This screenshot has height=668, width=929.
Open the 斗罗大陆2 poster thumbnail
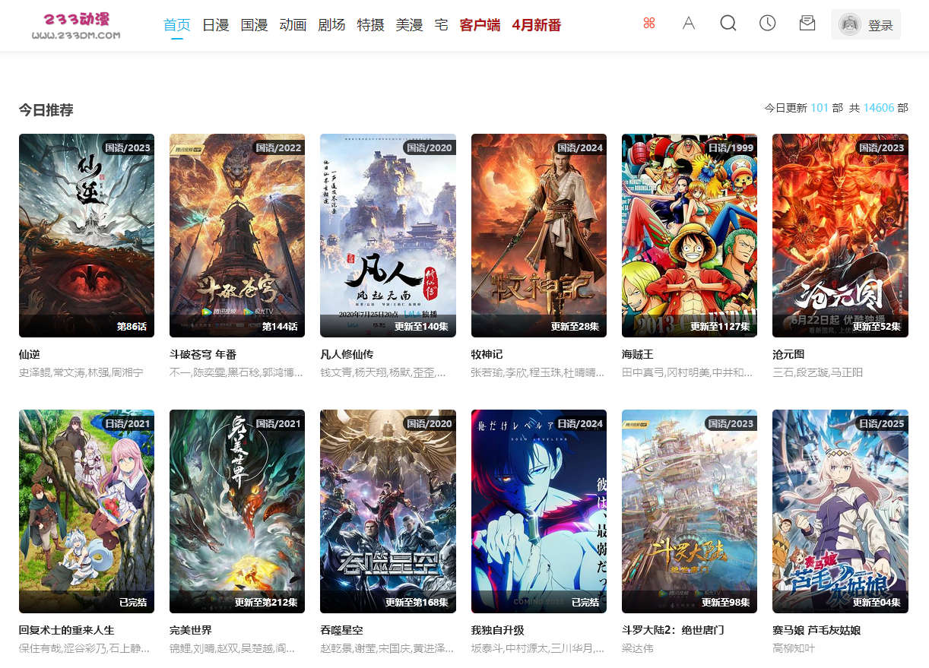(x=690, y=511)
